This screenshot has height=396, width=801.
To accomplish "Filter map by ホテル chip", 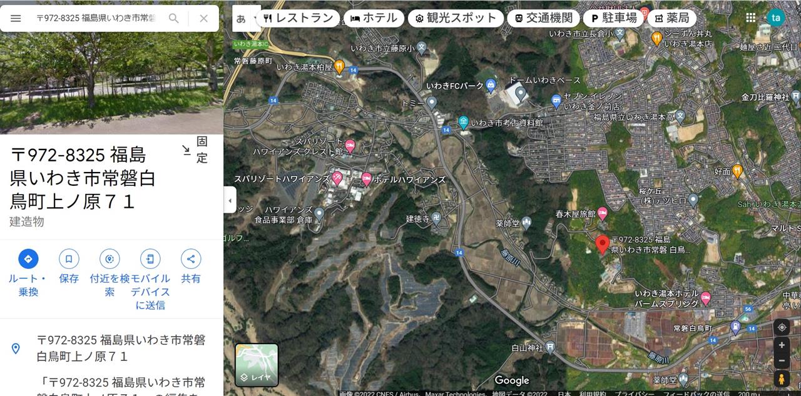I will 374,18.
